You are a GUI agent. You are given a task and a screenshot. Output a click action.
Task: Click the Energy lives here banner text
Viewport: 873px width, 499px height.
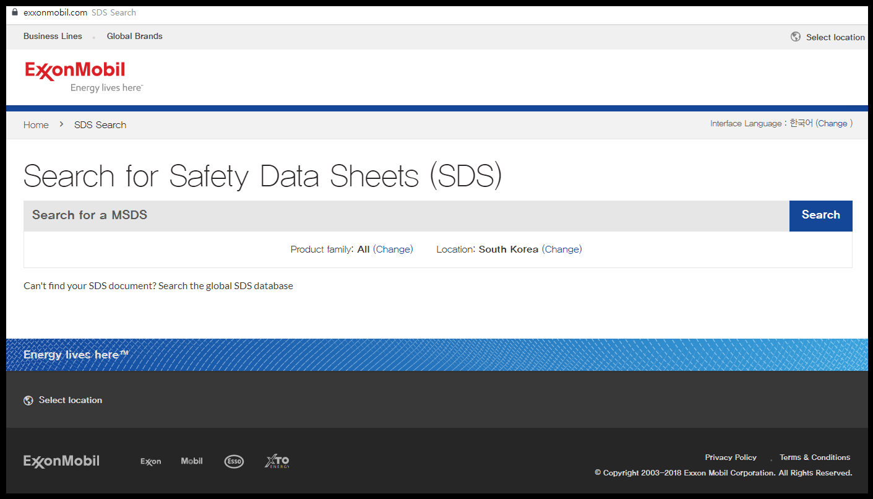(x=76, y=354)
